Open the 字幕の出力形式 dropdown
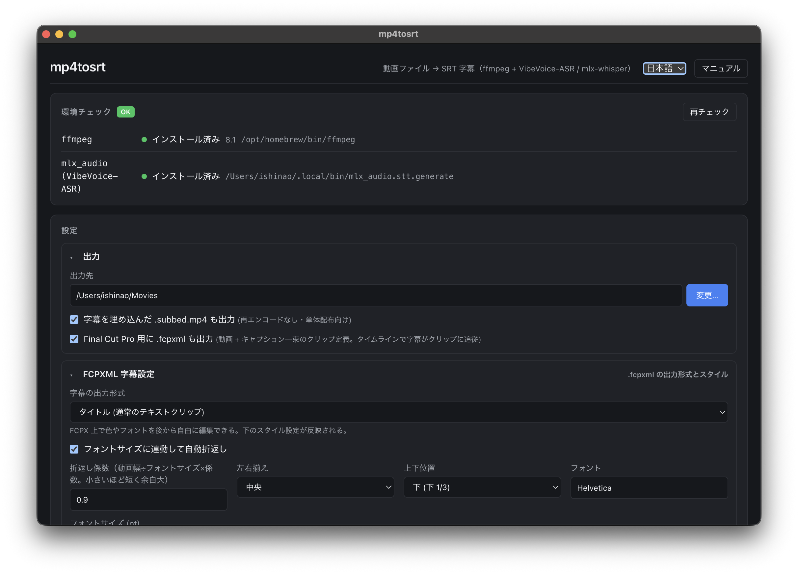The height and width of the screenshot is (574, 798). coord(399,412)
